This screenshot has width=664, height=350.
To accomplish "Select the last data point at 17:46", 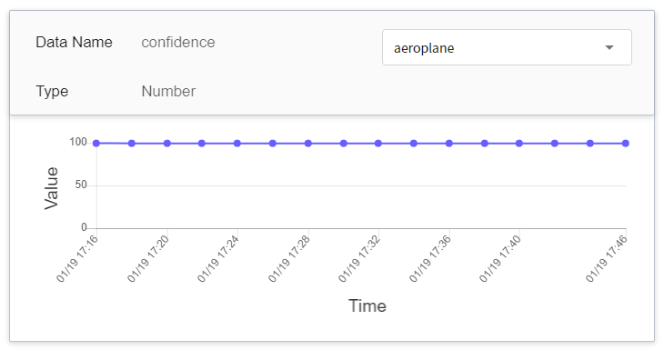I will coord(626,144).
